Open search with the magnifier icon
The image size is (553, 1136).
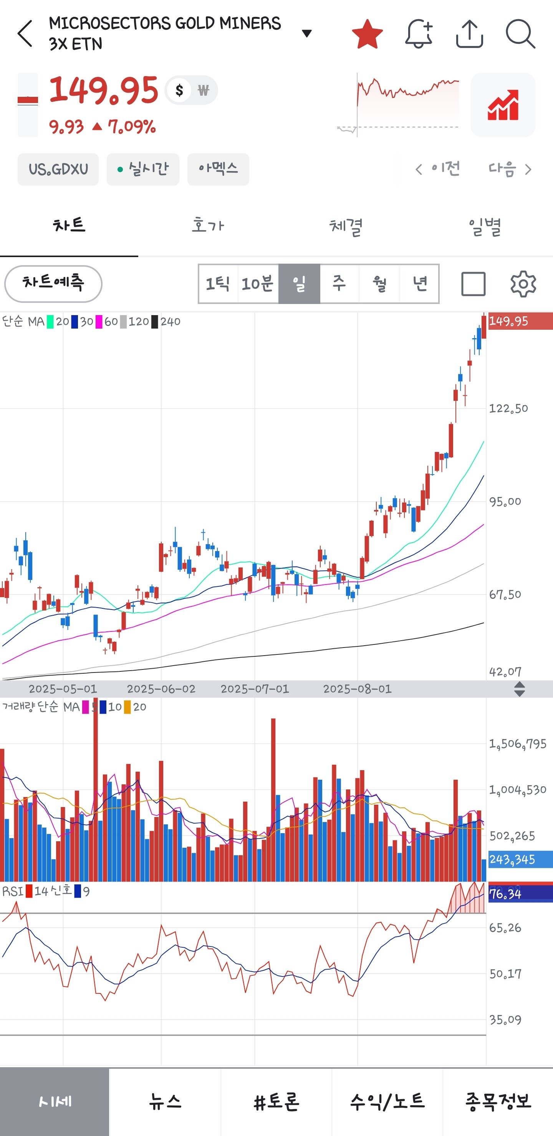(520, 33)
